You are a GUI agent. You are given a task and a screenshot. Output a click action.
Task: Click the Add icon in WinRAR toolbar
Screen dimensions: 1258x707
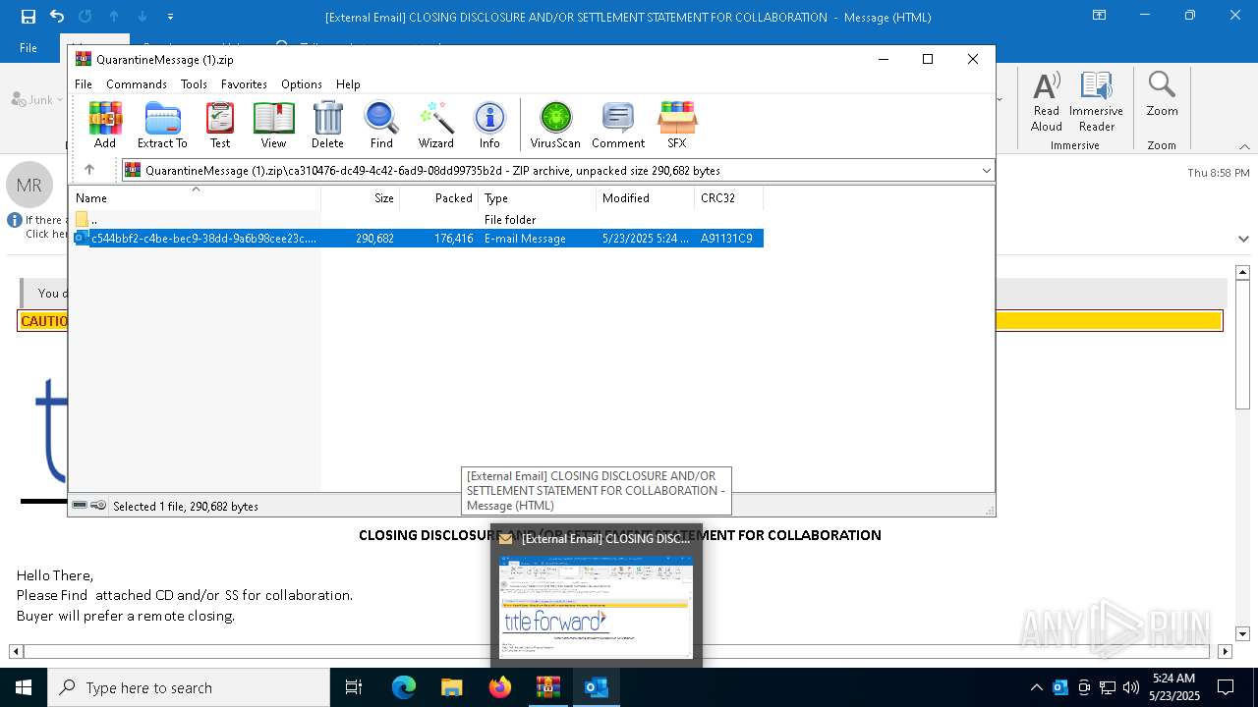pos(105,125)
